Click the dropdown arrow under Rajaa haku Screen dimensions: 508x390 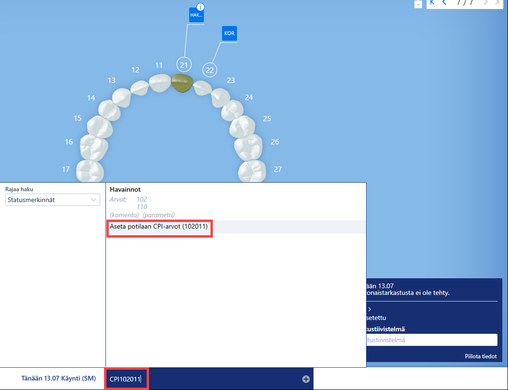93,200
